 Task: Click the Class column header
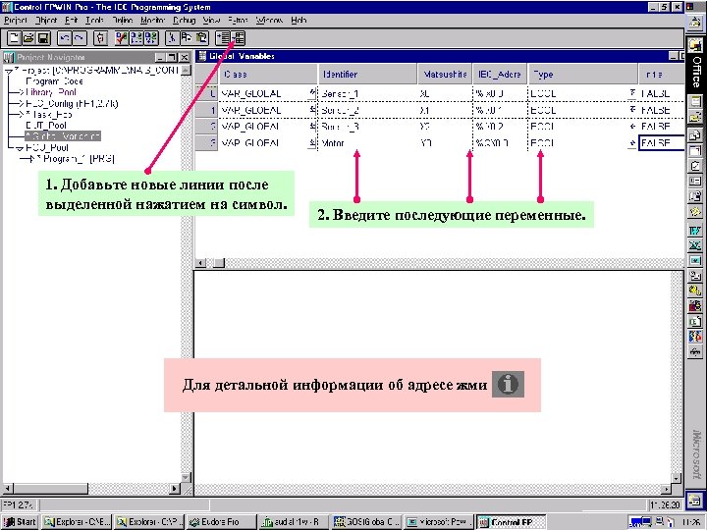(268, 74)
